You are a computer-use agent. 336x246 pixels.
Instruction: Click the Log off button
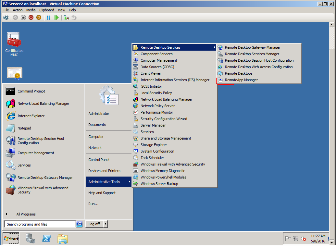pyautogui.click(x=94, y=224)
